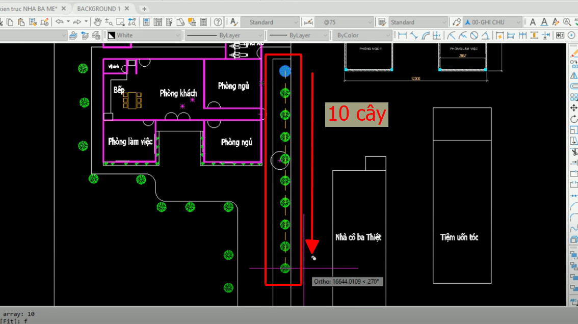Select the Move tool in right toolbar
This screenshot has height=324, width=578.
pos(573,108)
